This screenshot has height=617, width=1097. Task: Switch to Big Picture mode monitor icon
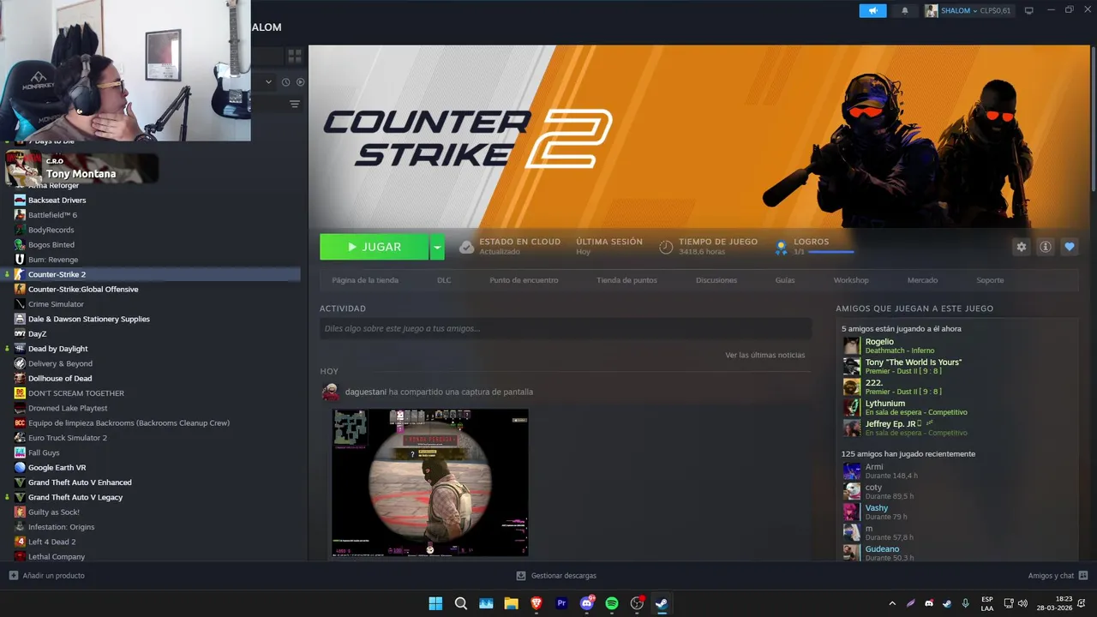tap(1029, 10)
